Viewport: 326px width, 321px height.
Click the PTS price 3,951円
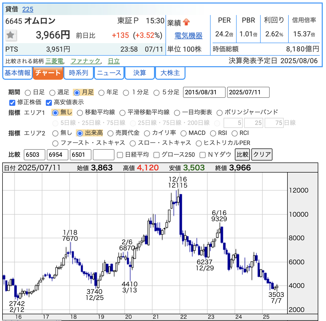[58, 49]
